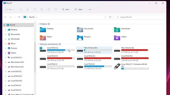Open the Downloads folder icon
This screenshot has width=170, height=95.
point(117,30)
